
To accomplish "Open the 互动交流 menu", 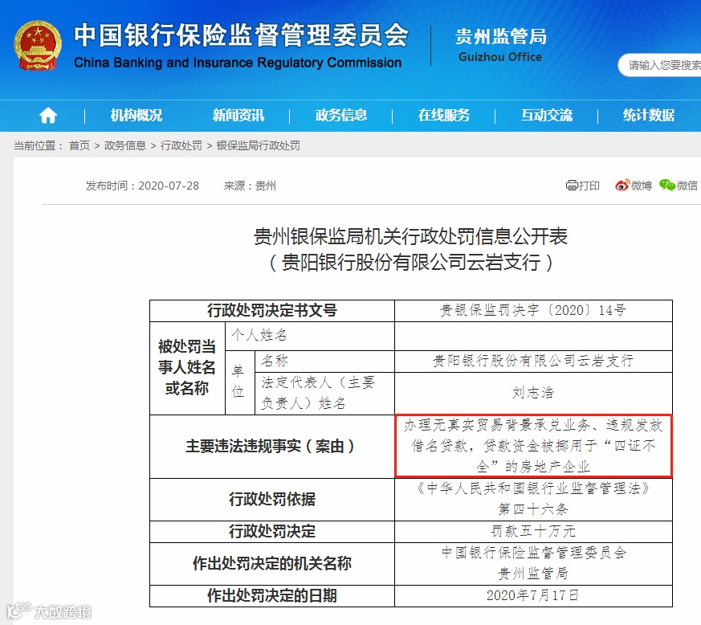I will coord(547,116).
